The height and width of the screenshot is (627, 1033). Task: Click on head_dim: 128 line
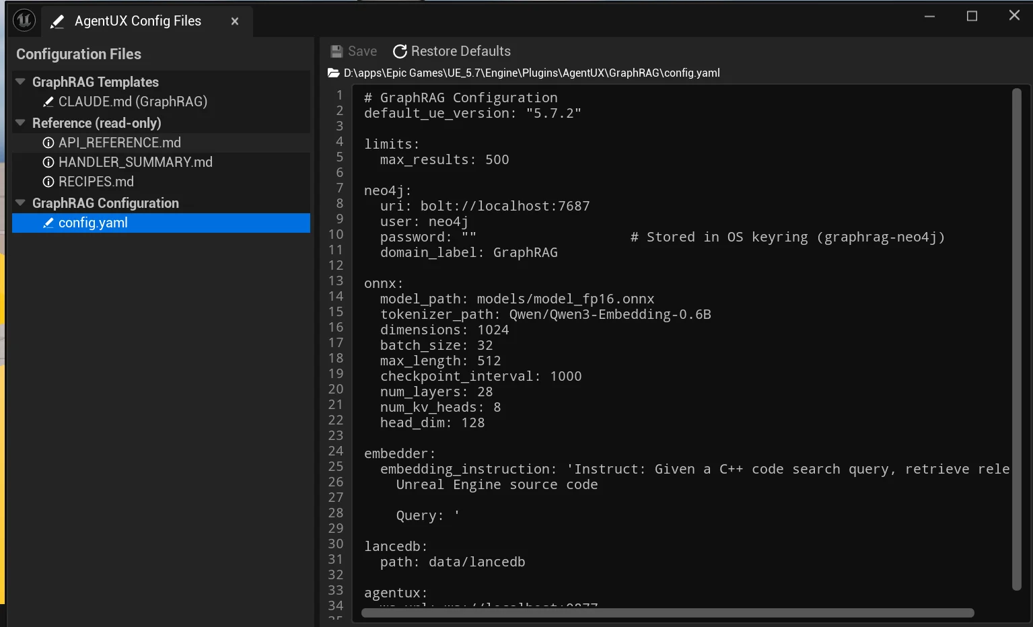click(x=433, y=422)
